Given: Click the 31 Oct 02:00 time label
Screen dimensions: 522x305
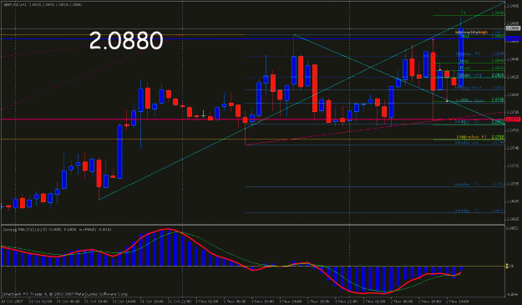Looking at the screenshot, I should tap(40, 302).
